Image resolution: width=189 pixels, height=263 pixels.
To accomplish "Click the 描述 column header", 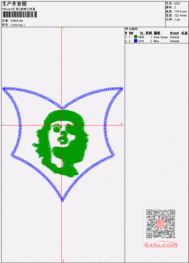I will tap(157, 33).
